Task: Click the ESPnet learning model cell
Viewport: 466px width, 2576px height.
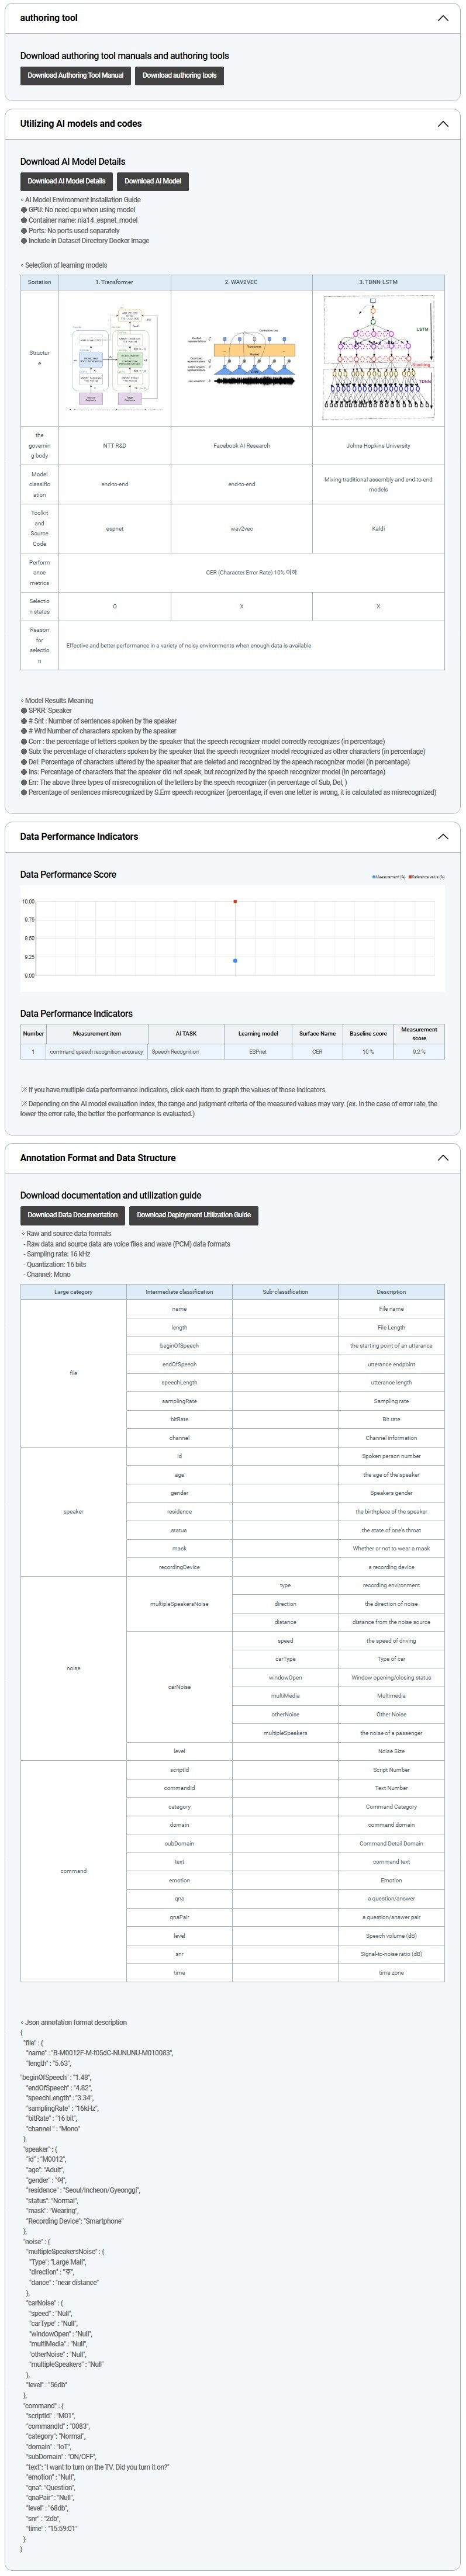Action: coord(258,1051)
